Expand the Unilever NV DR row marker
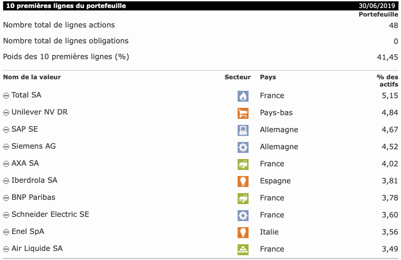 [6, 113]
